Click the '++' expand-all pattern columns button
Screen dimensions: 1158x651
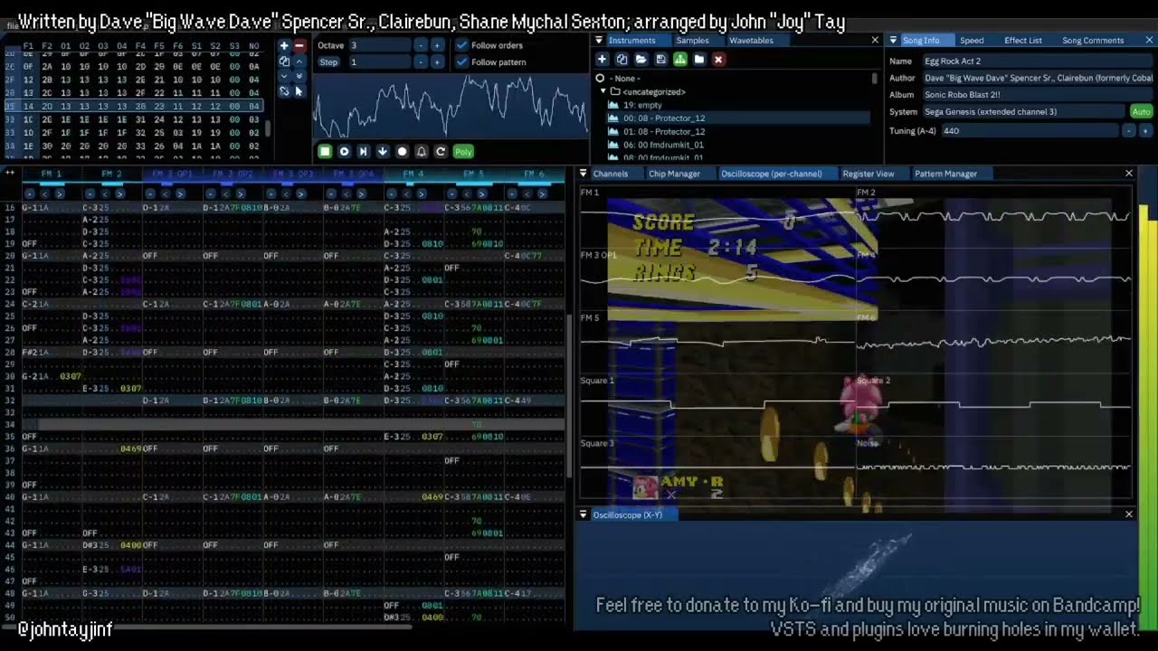click(x=10, y=172)
